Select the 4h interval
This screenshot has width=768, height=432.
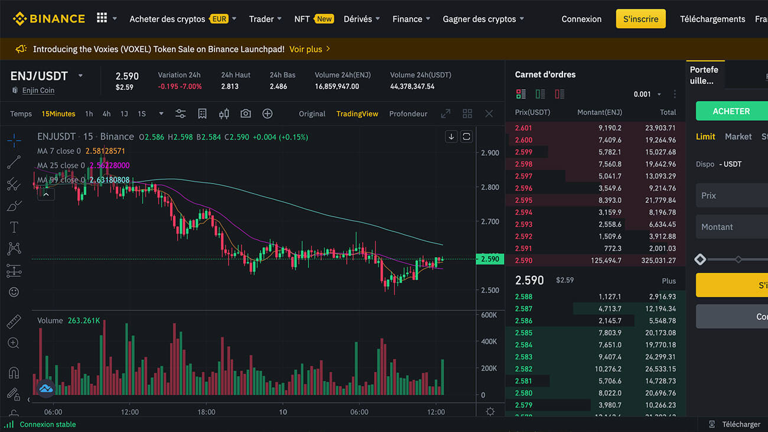106,114
